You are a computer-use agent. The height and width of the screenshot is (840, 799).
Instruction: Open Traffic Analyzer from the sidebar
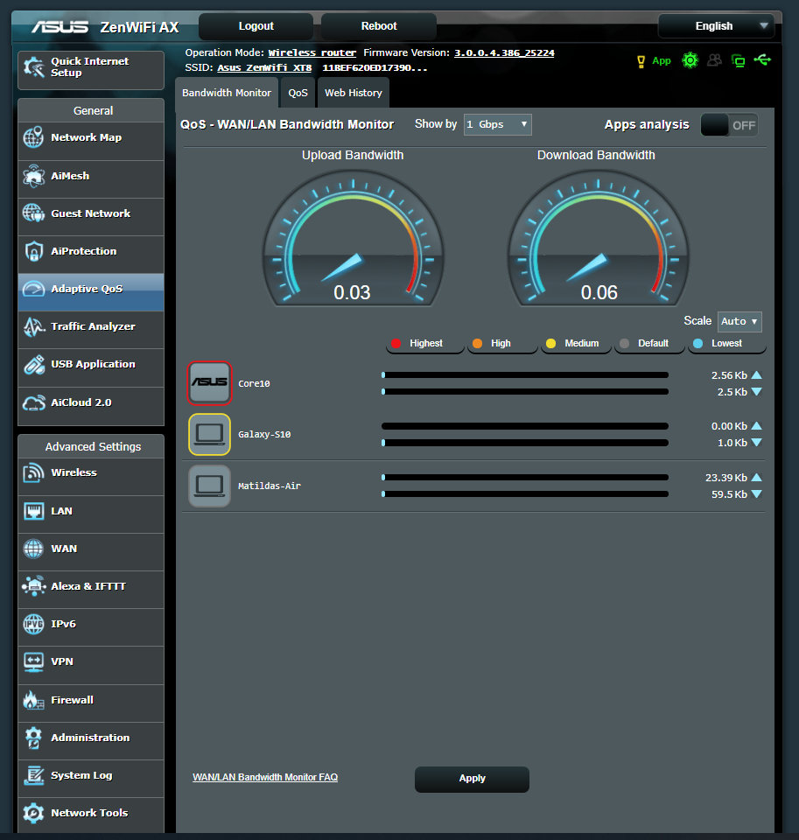[x=91, y=326]
